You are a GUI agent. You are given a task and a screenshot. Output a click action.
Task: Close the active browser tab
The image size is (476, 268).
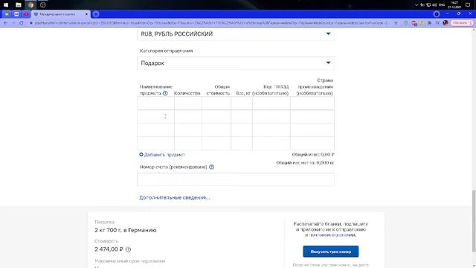[86, 14]
